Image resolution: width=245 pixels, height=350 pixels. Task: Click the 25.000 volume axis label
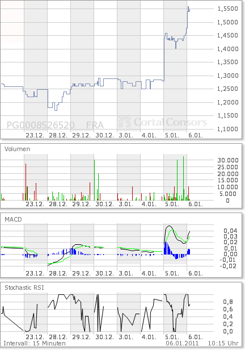228,167
